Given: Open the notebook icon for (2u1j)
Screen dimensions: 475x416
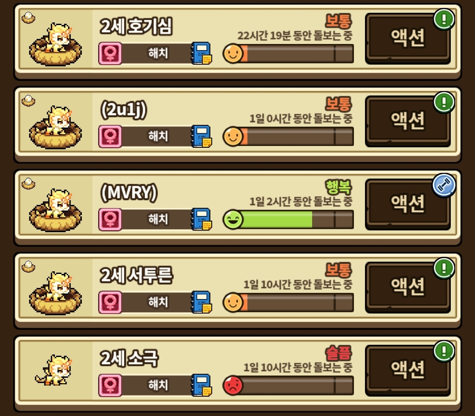Looking at the screenshot, I should pos(202,136).
